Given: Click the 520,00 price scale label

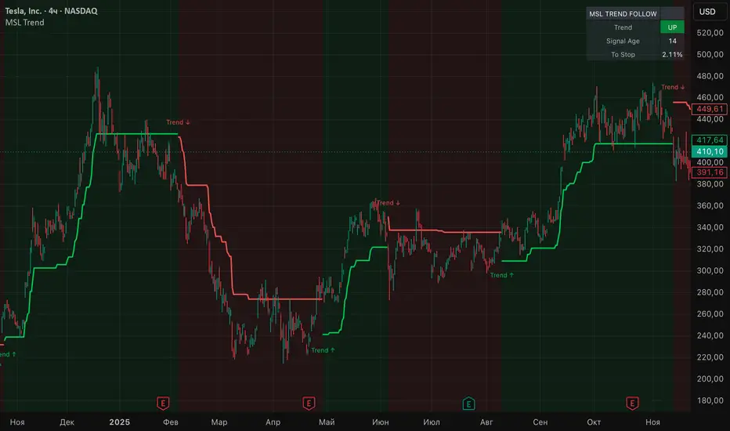Looking at the screenshot, I should click(x=710, y=33).
